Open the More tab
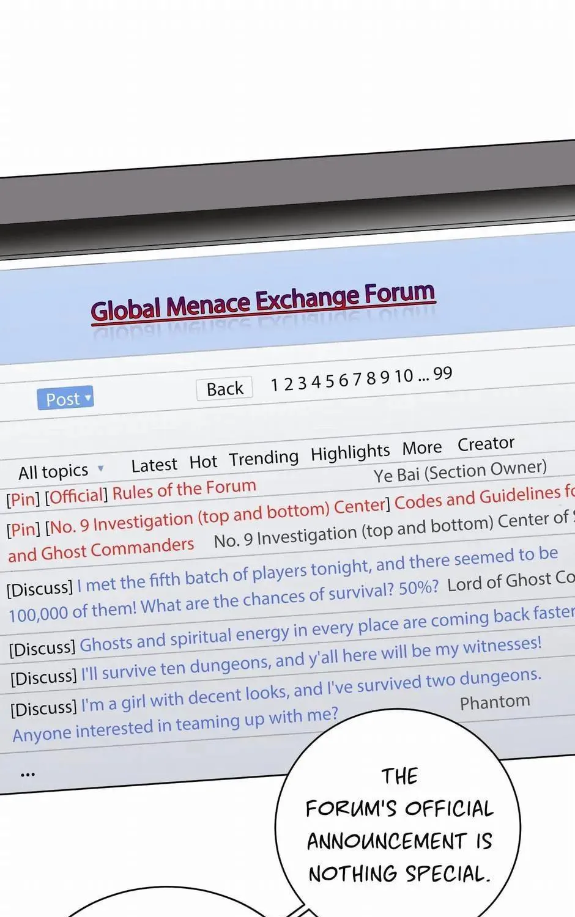Image resolution: width=575 pixels, height=917 pixels. coord(422,448)
